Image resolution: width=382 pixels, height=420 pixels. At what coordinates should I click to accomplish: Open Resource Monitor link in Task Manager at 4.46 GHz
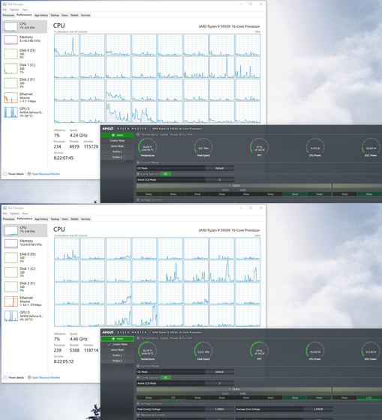pyautogui.click(x=46, y=377)
